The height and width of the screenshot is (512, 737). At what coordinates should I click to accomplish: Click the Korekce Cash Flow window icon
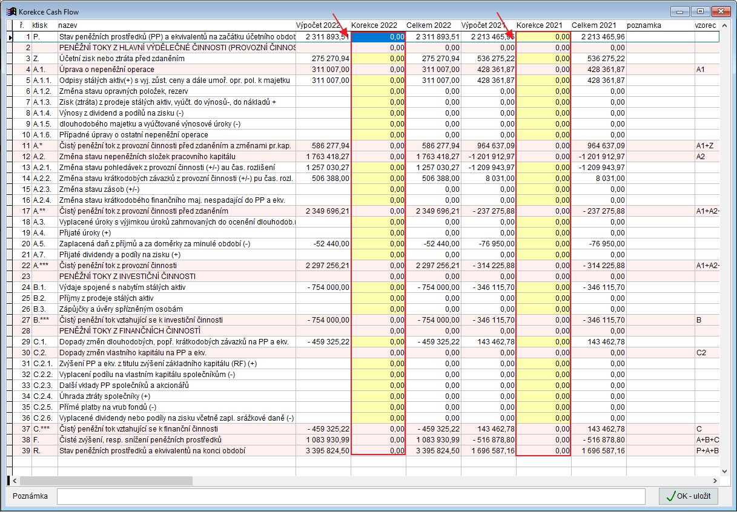point(10,11)
